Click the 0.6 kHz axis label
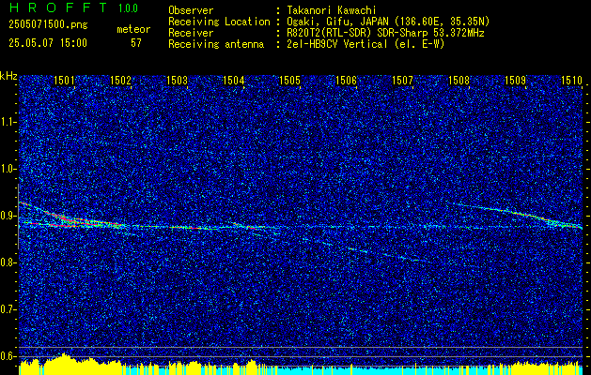The height and width of the screenshot is (375, 591). coord(8,356)
